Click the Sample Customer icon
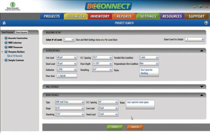This screenshot has width=210, height=140. (x=6, y=60)
